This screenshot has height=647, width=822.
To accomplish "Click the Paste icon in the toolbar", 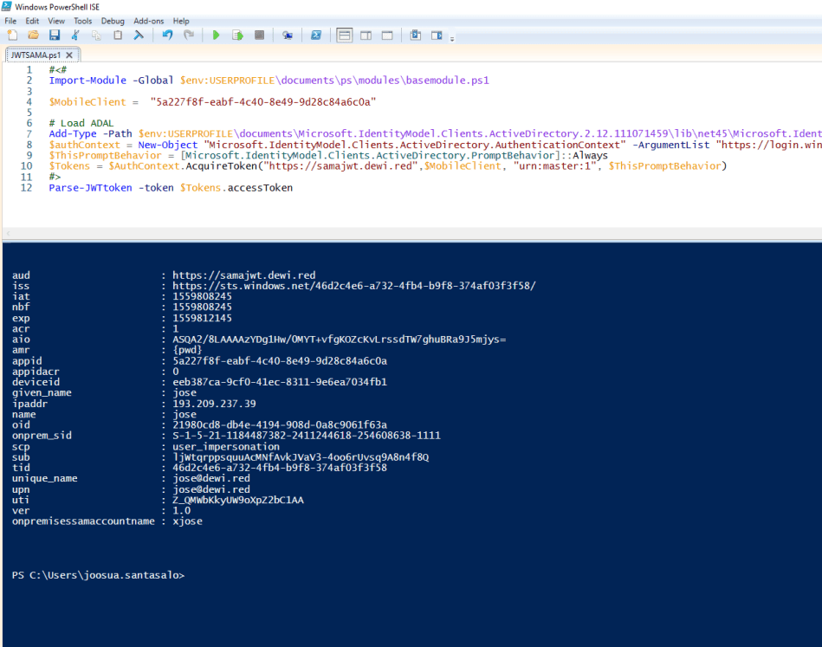I will (118, 35).
